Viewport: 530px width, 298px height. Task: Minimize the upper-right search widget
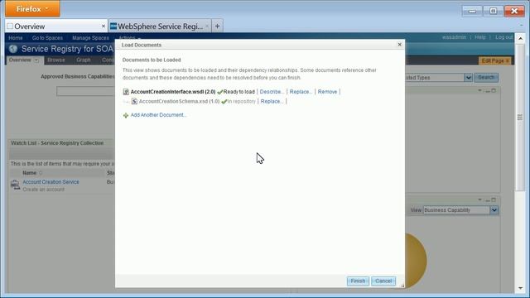pos(488,91)
